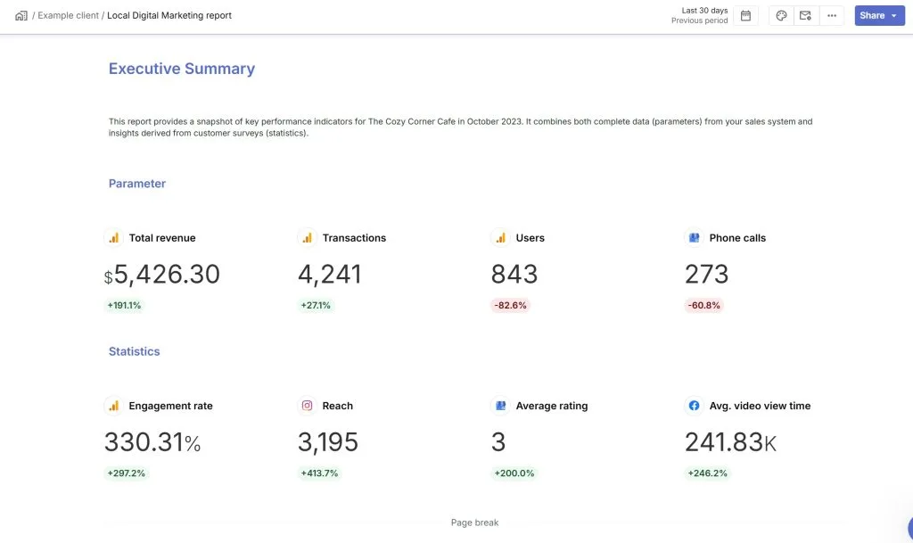913x543 pixels.
Task: Click the 330.31% engagement rate value
Action: point(152,442)
